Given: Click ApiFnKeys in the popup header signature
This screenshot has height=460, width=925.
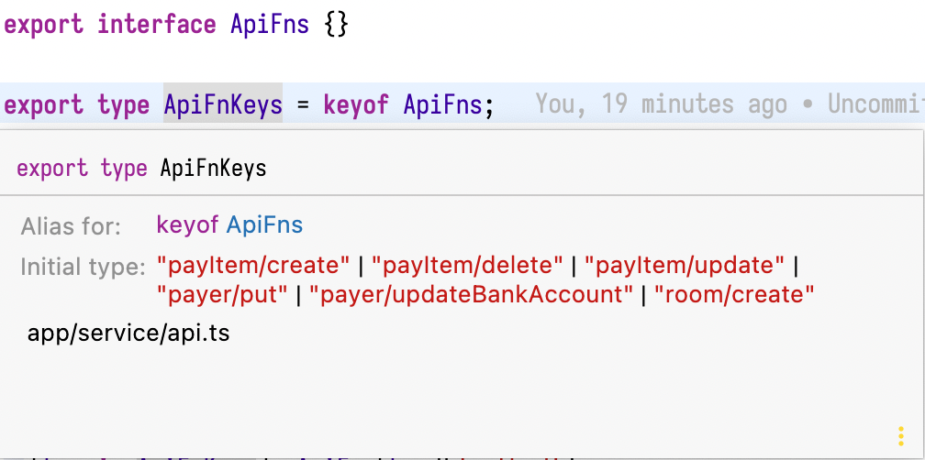Looking at the screenshot, I should pyautogui.click(x=213, y=169).
